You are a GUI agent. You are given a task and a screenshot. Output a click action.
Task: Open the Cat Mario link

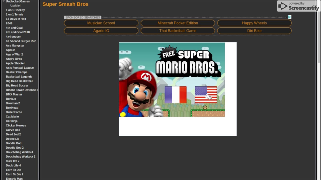click(x=12, y=116)
